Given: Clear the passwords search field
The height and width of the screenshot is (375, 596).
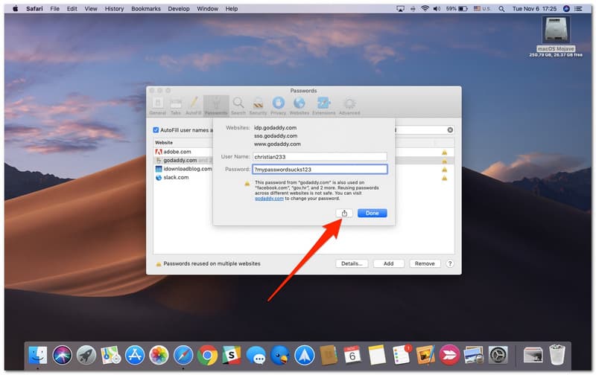Looking at the screenshot, I should click(450, 129).
